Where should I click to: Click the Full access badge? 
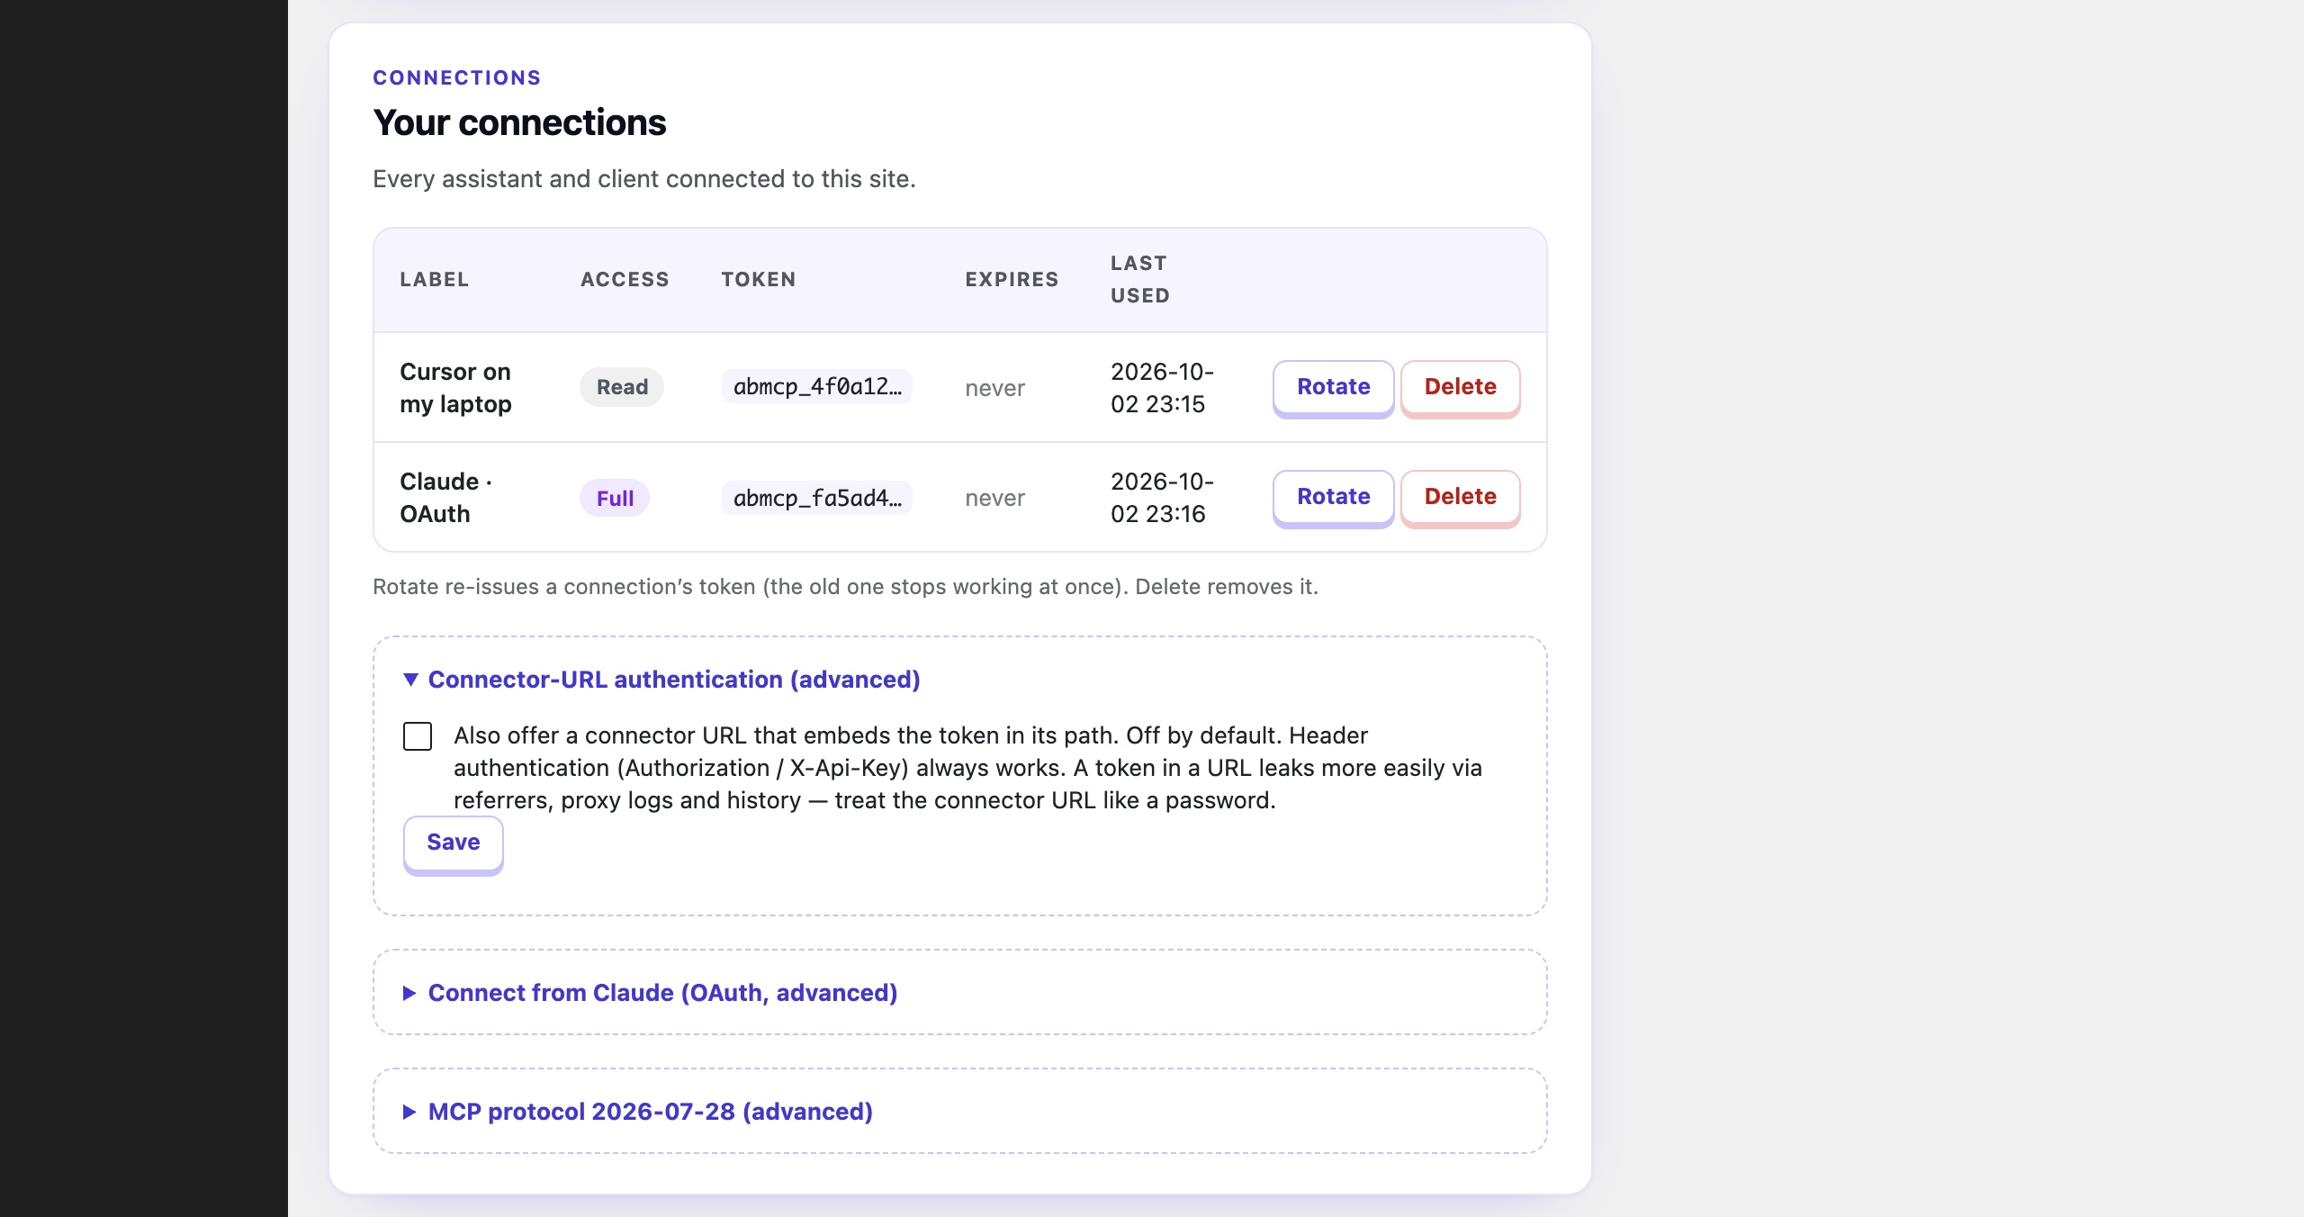pos(615,498)
